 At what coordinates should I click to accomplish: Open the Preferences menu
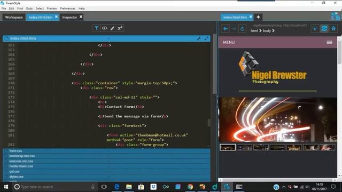coord(68,9)
